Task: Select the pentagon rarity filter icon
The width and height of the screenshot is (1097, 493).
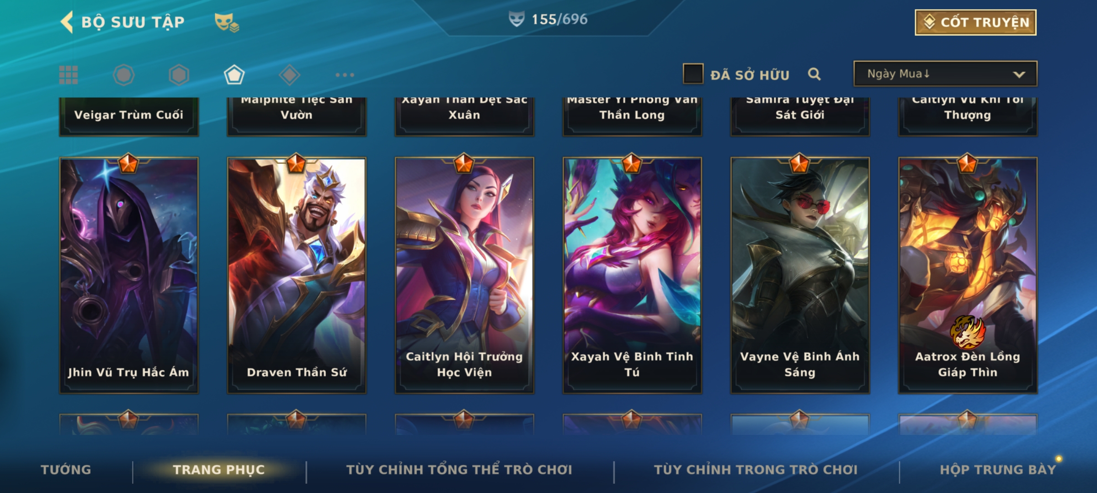Action: tap(234, 75)
